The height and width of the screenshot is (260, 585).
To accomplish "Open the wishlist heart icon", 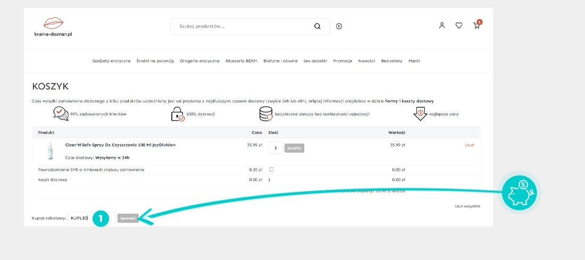I will (458, 25).
